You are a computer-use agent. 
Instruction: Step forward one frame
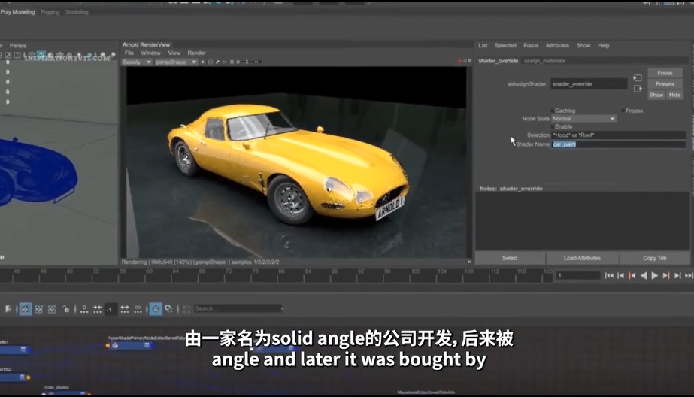click(x=677, y=276)
